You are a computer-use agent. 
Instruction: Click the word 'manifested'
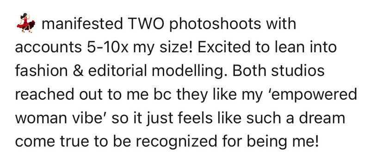(82, 24)
